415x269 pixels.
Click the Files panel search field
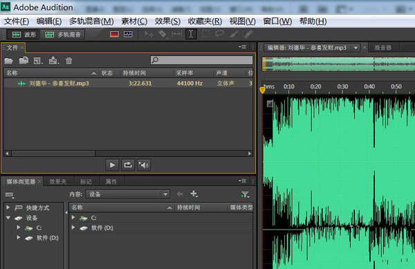click(x=201, y=60)
